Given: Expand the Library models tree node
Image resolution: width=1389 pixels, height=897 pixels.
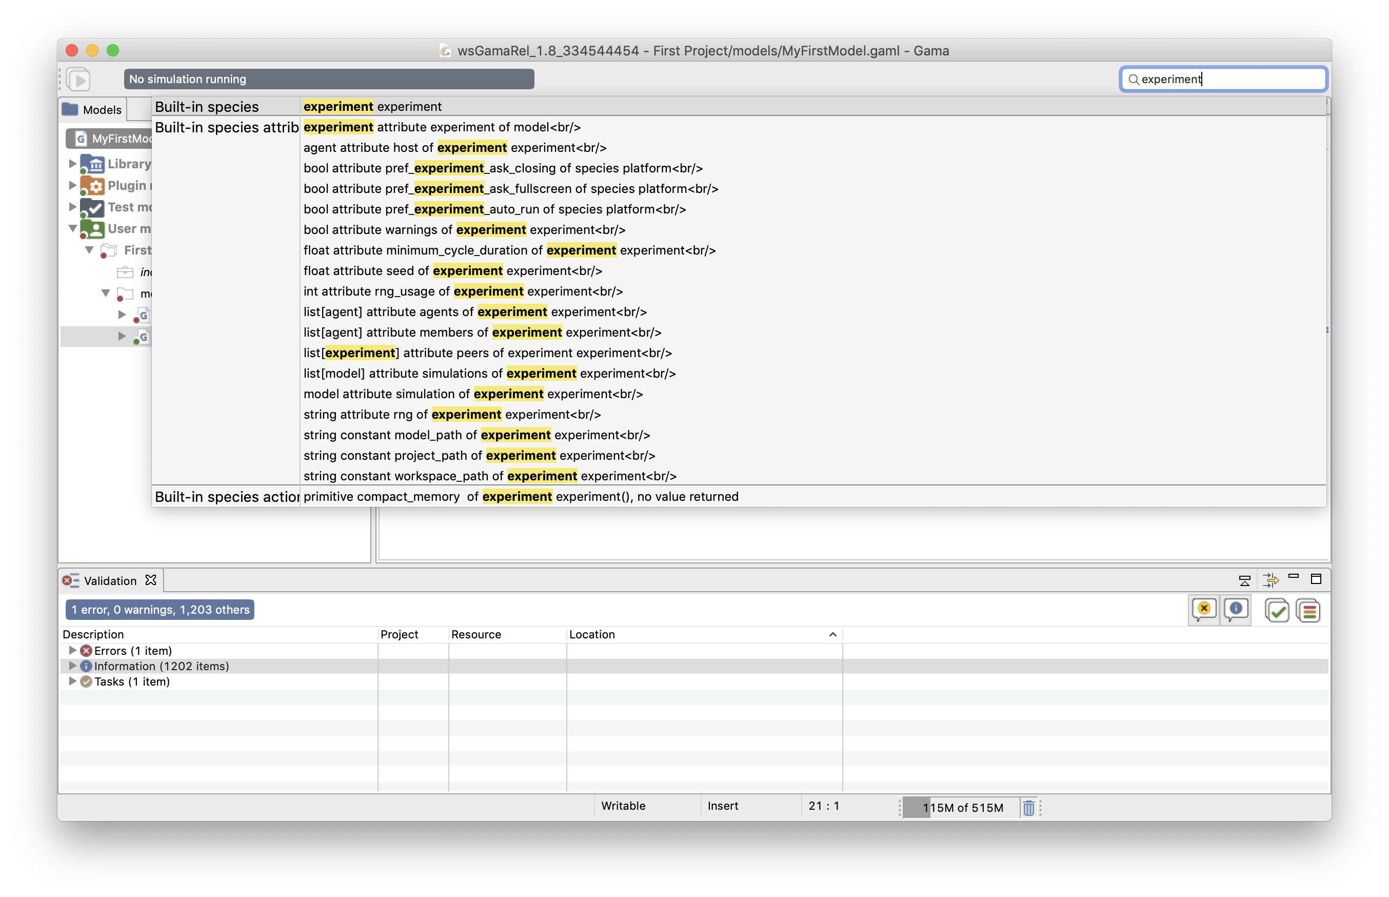Looking at the screenshot, I should [x=72, y=164].
